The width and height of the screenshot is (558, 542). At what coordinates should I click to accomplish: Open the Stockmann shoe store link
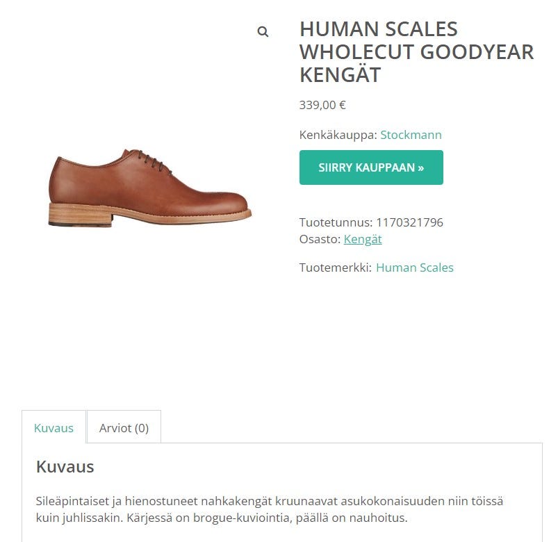[x=411, y=135]
